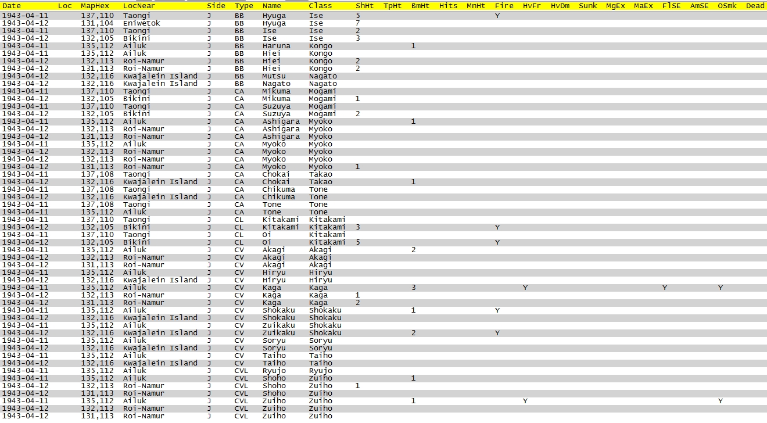The height and width of the screenshot is (423, 767).
Task: Click the MapHex column header
Action: [x=95, y=6]
